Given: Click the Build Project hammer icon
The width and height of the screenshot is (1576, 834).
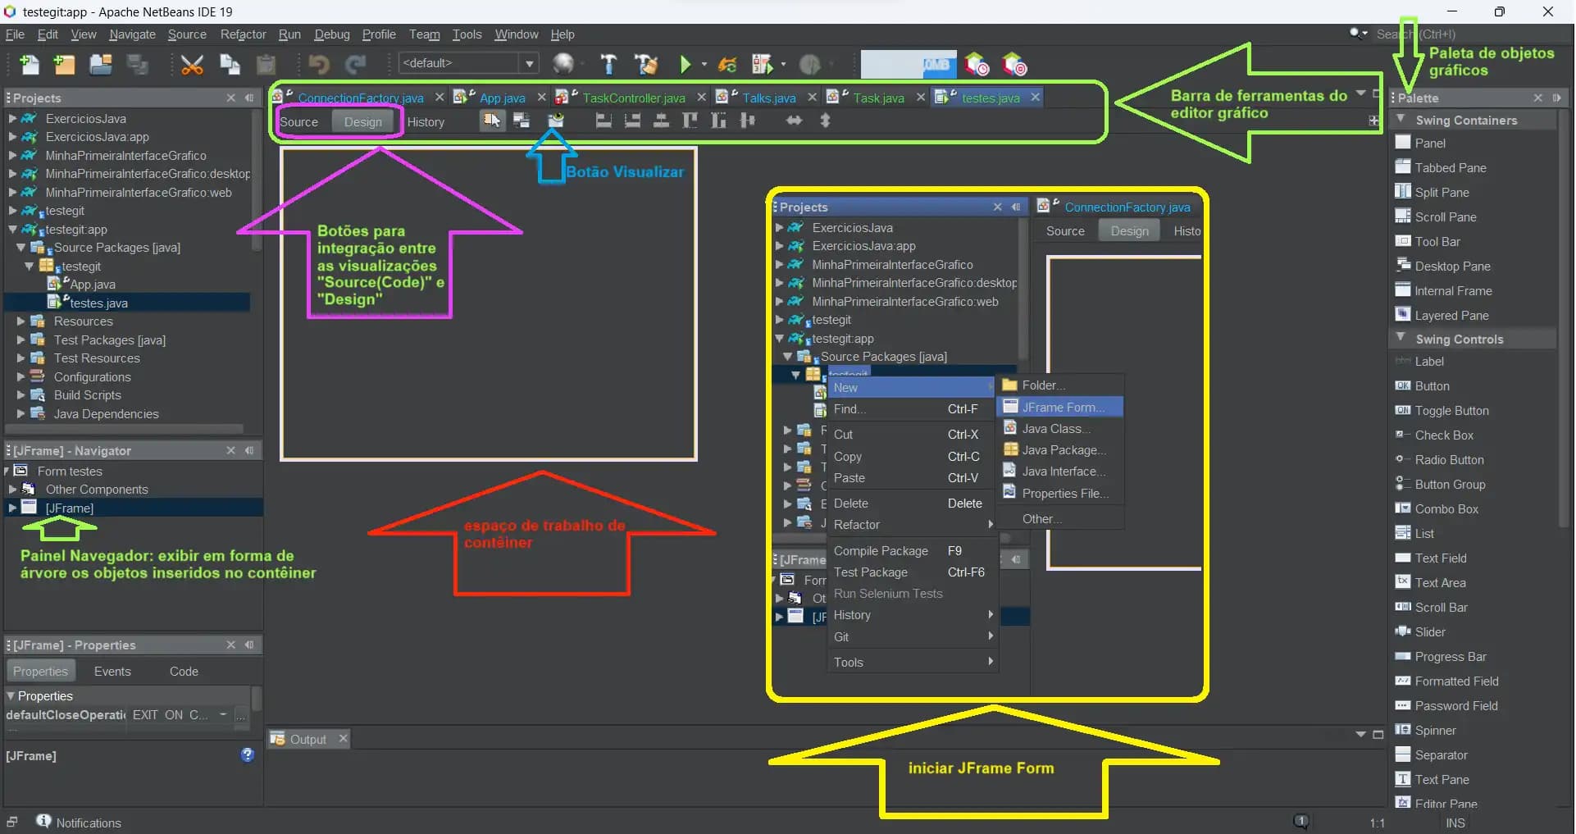Looking at the screenshot, I should [608, 64].
